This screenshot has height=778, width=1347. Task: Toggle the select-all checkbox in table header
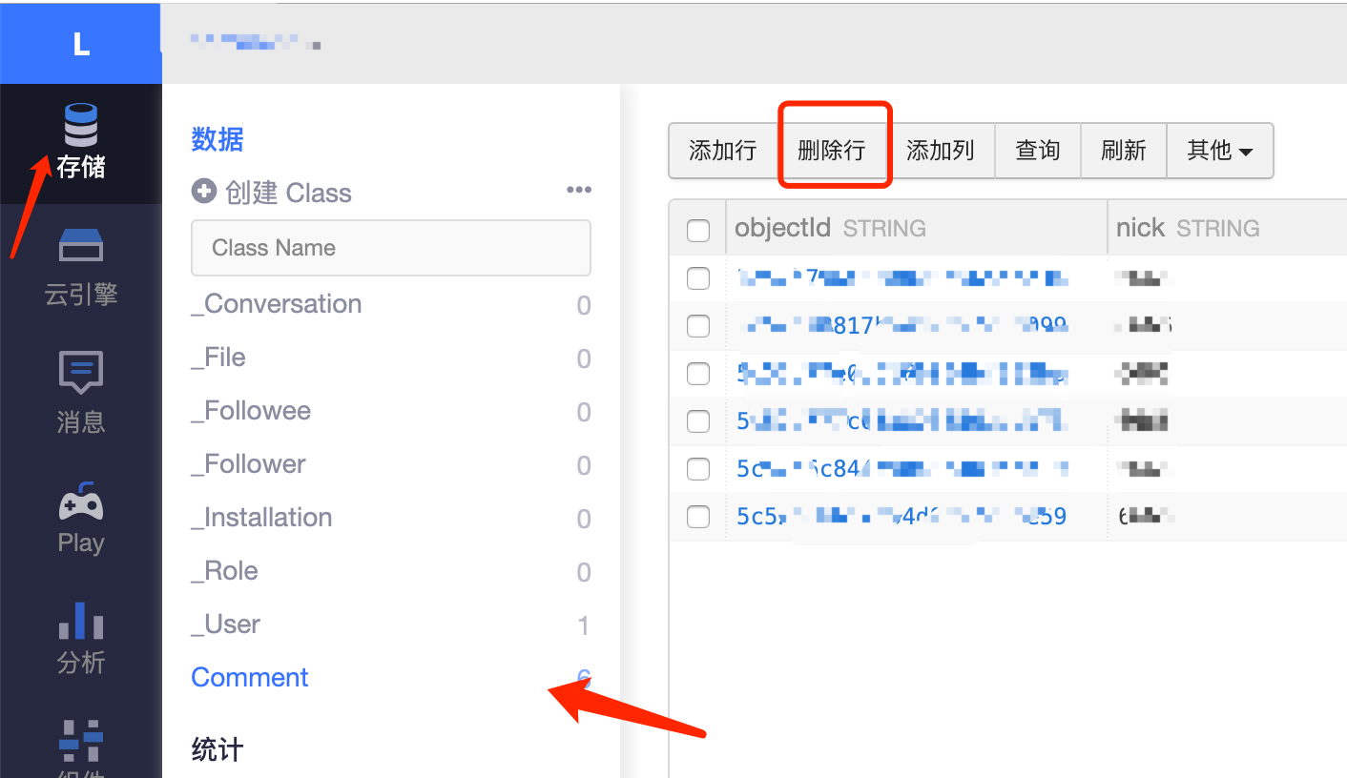(698, 230)
